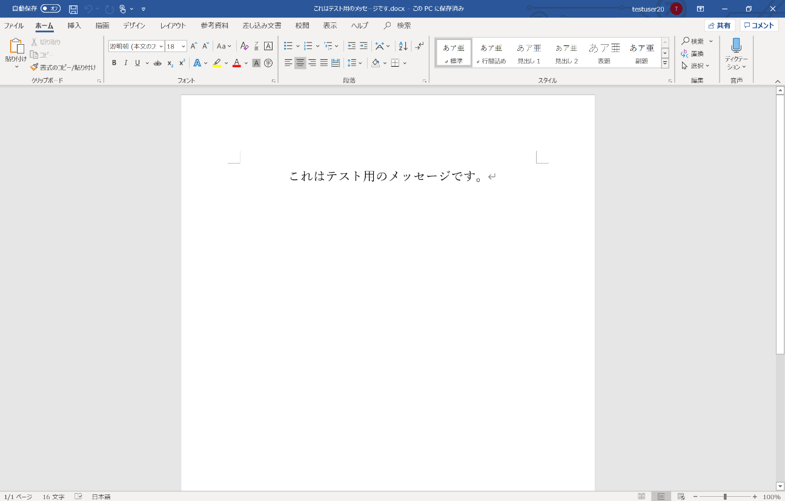Click the encircled character icon (囲い文字)
785x501 pixels.
pyautogui.click(x=268, y=63)
